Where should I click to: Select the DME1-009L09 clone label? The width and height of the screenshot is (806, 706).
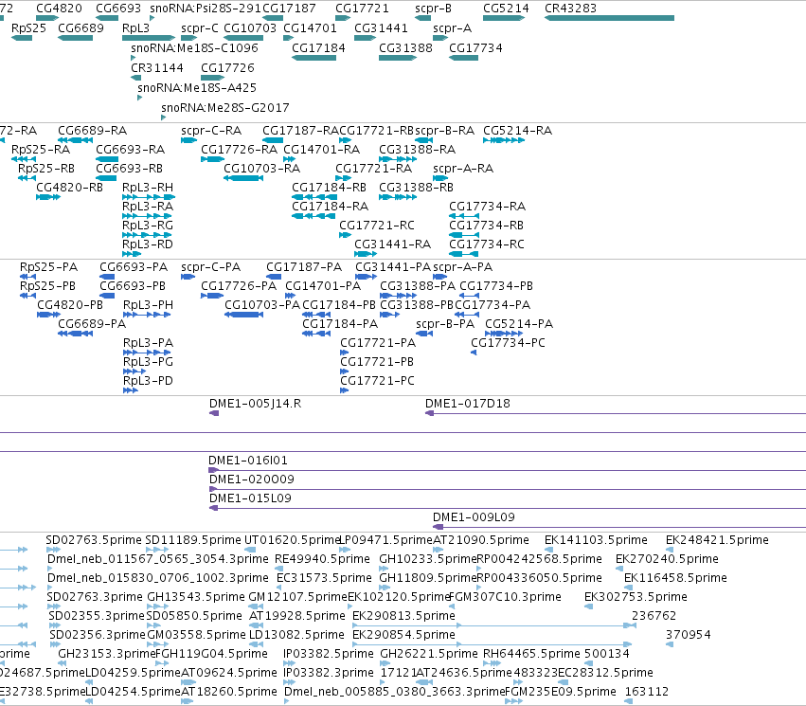(x=474, y=517)
